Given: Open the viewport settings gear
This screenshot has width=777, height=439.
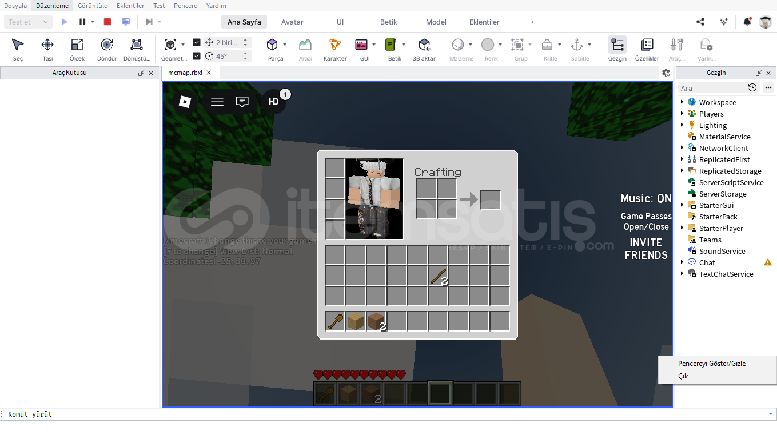Looking at the screenshot, I should click(x=666, y=73).
